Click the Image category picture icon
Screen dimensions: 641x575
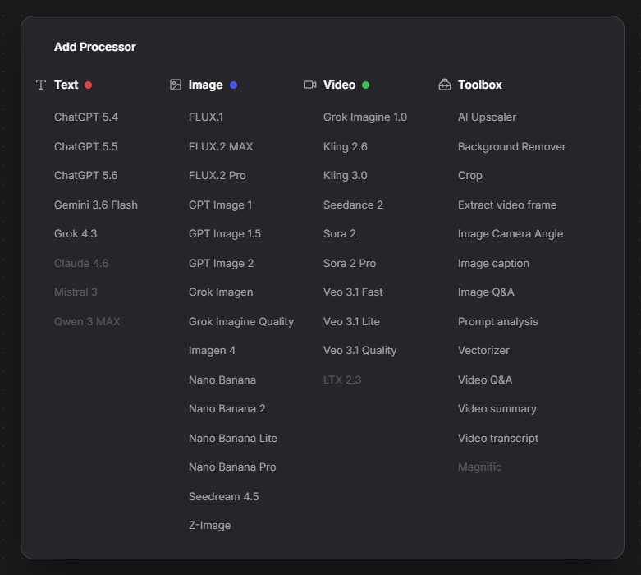(x=176, y=85)
